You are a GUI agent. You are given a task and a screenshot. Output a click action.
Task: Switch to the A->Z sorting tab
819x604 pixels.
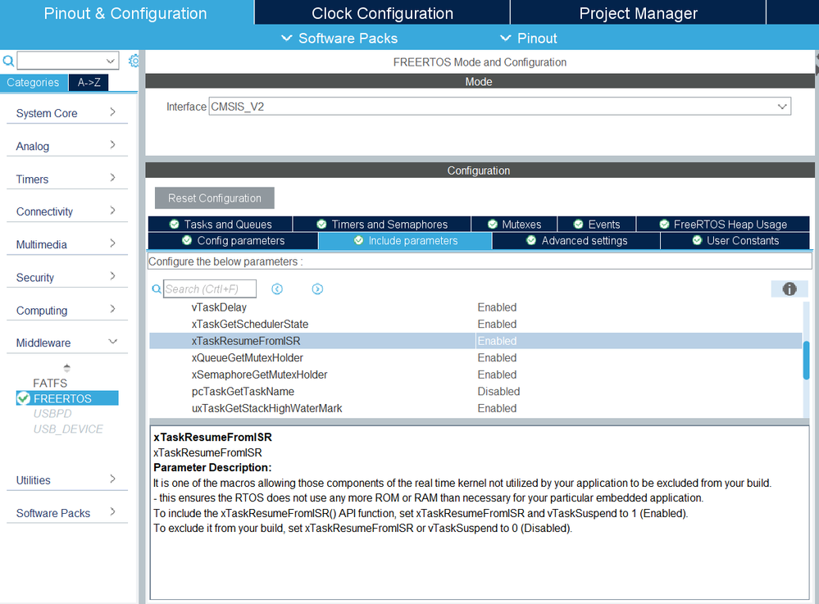(x=89, y=82)
